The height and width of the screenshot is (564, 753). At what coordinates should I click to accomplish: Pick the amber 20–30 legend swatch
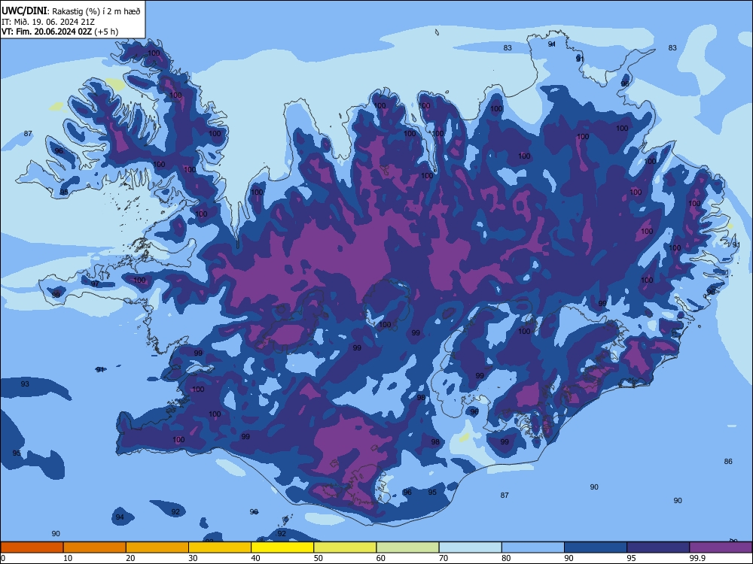tap(157, 547)
